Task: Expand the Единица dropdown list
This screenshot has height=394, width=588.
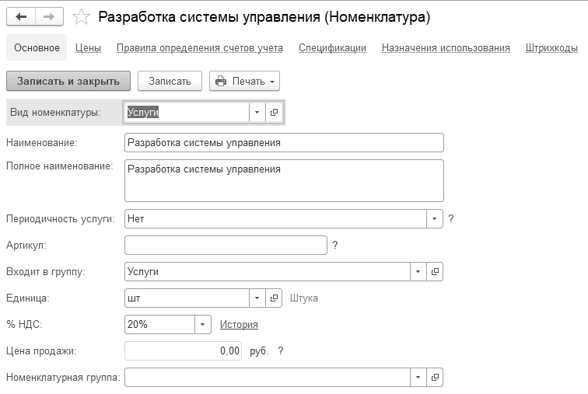Action: pos(257,298)
